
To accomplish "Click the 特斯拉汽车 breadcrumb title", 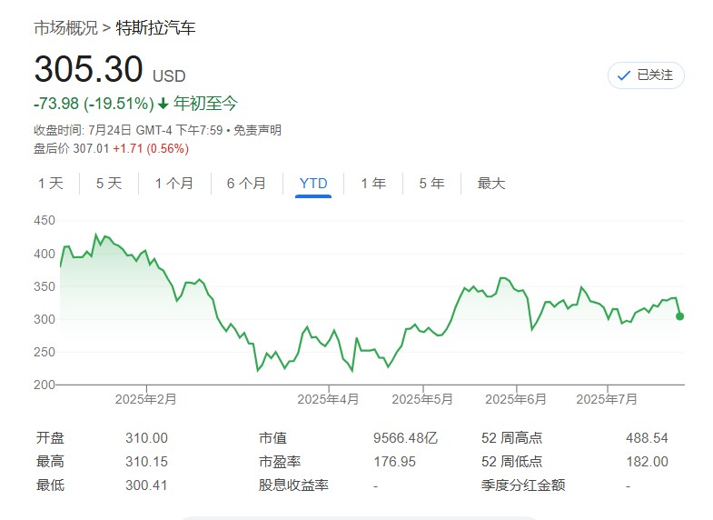I will (155, 28).
